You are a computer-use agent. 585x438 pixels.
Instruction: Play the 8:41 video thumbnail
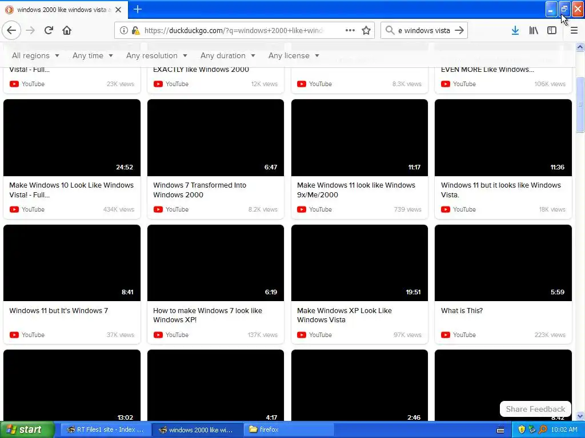click(72, 262)
